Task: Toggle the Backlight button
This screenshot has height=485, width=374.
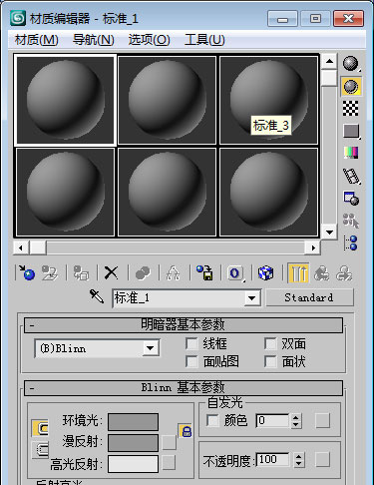Action: (x=351, y=87)
